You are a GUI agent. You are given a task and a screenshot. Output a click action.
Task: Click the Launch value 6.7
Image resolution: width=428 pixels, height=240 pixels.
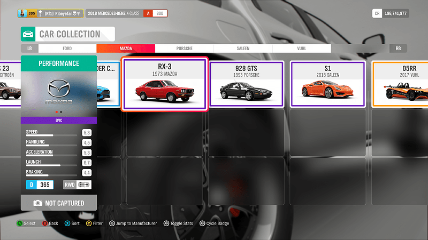(x=87, y=163)
